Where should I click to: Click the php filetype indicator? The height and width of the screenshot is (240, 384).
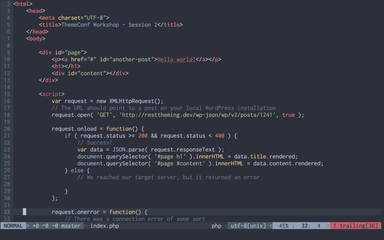point(216,226)
